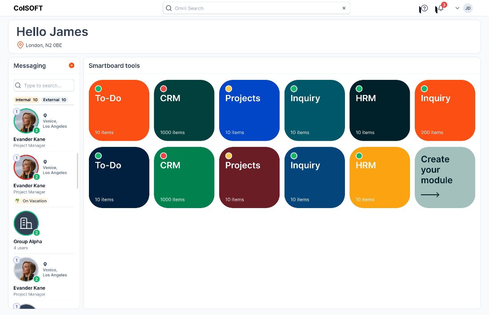Click the '200 items' count on Inquiry tile
Image resolution: width=489 pixels, height=315 pixels.
point(432,133)
